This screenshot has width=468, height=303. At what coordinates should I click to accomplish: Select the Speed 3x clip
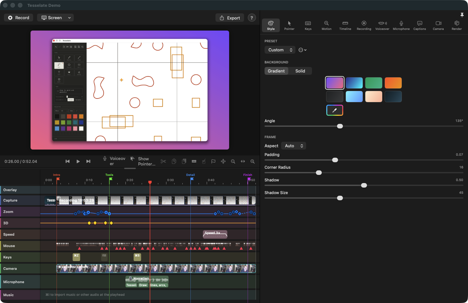(215, 234)
